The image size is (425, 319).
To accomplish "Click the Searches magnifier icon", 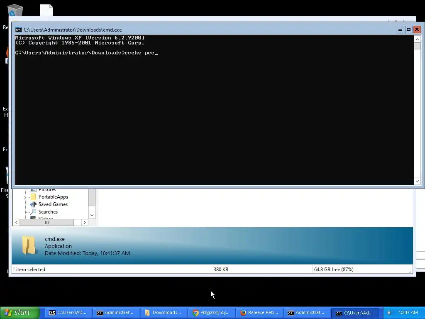I will coord(33,211).
